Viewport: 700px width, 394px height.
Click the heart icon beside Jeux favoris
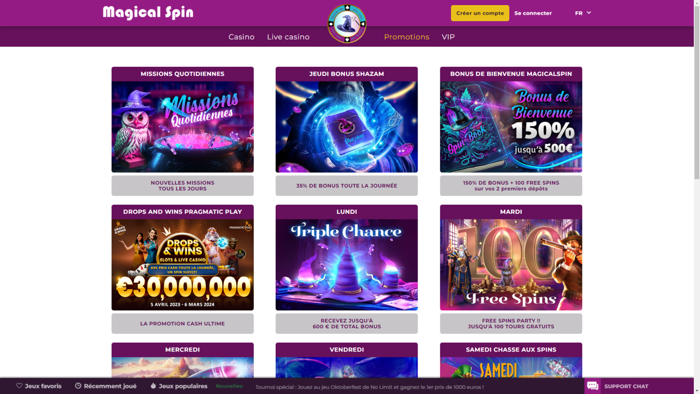pyautogui.click(x=19, y=386)
